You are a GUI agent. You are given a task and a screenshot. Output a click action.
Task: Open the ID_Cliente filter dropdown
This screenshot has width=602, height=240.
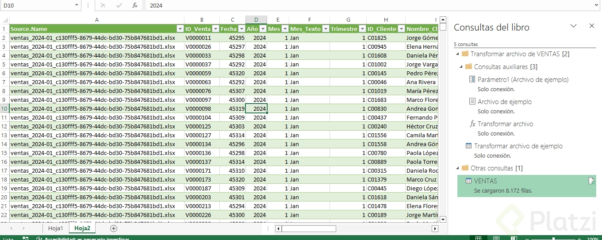pyautogui.click(x=401, y=29)
